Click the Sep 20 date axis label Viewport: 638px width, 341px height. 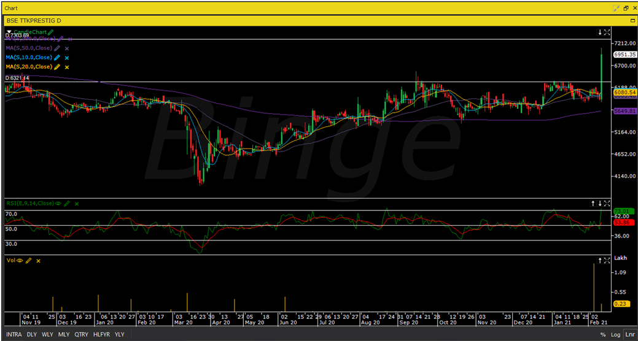coord(408,323)
